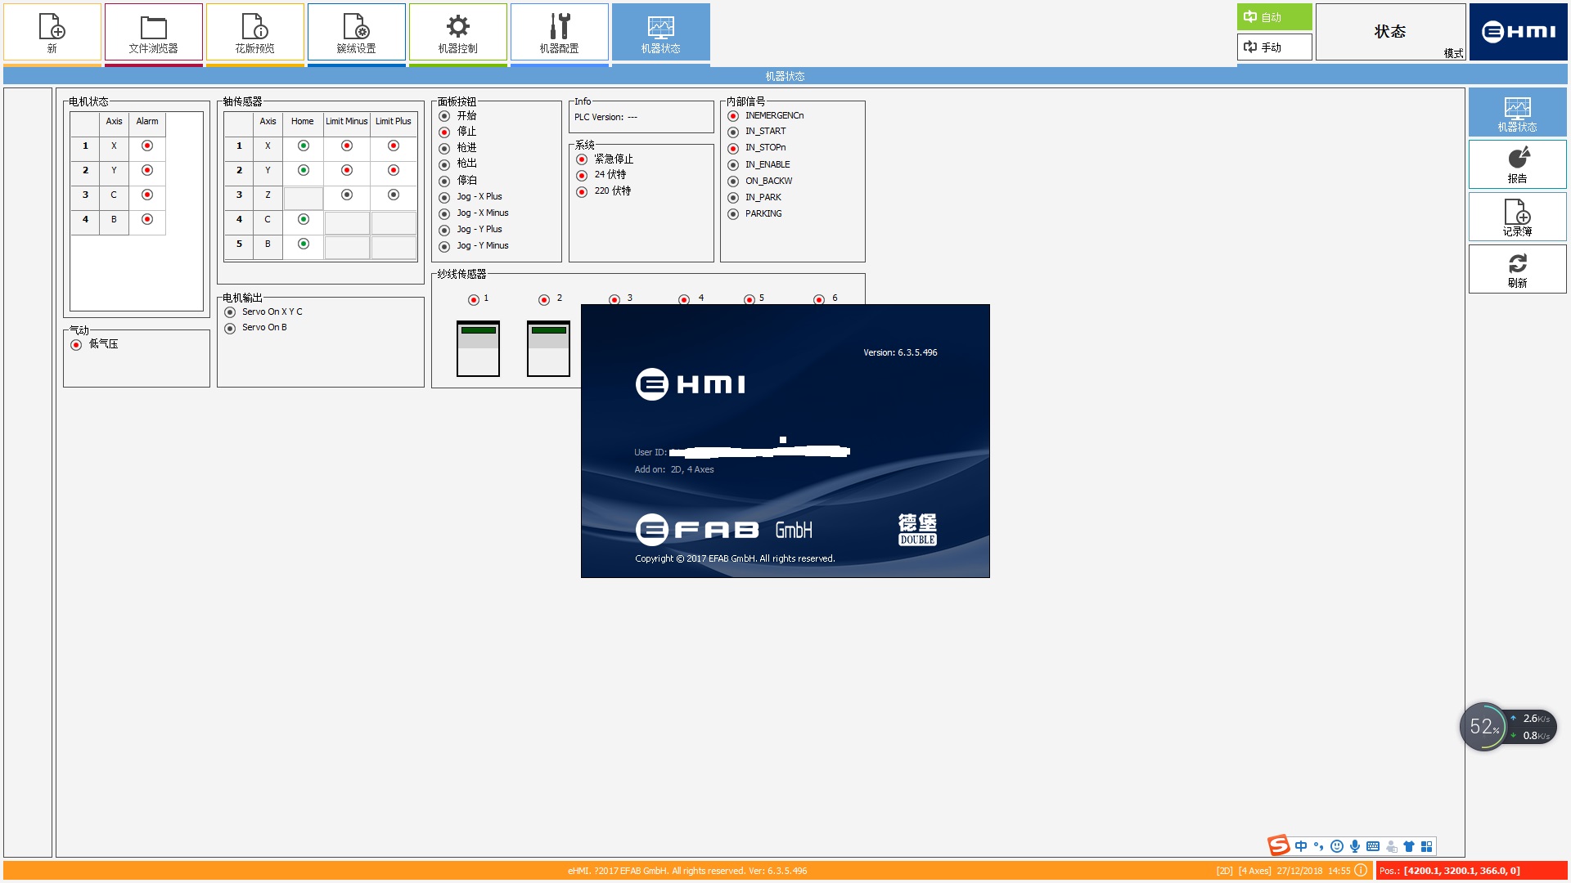Click yarn sensor 1 level bar
Viewport: 1571px width, 883px height.
tap(478, 348)
